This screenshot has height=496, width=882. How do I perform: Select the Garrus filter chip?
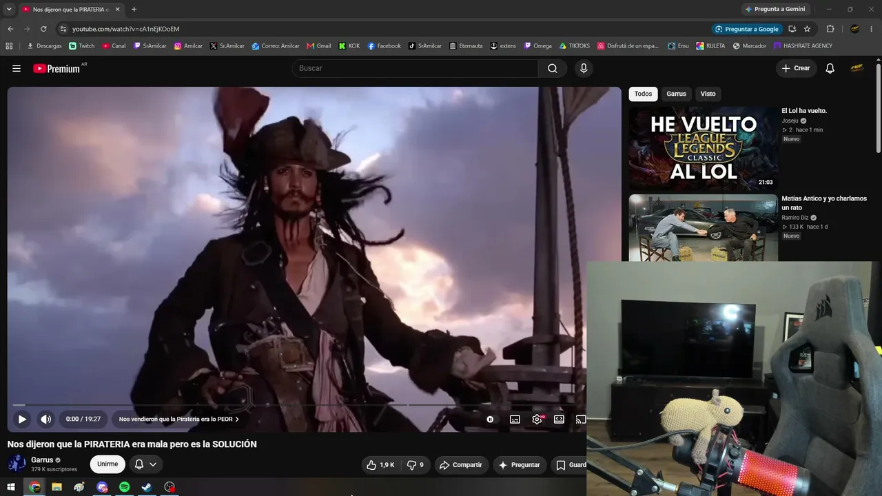[x=676, y=94]
